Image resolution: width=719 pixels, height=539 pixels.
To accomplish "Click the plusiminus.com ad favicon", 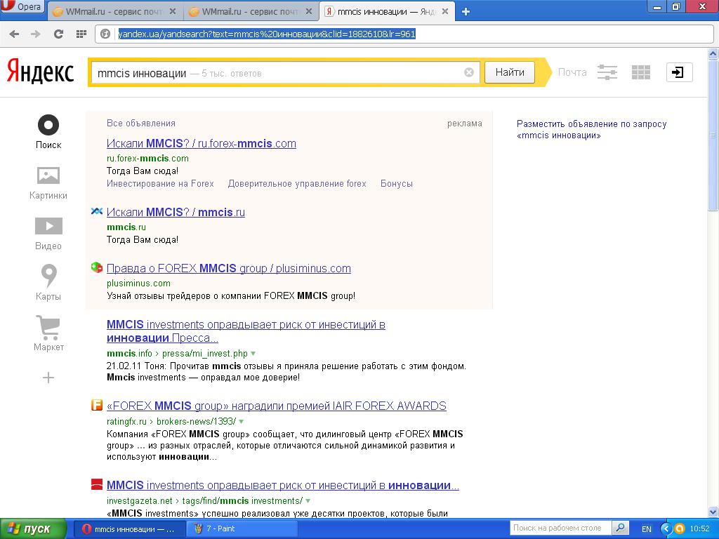I will click(96, 267).
